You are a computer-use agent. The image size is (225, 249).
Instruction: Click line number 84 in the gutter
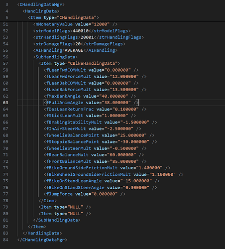(5, 240)
